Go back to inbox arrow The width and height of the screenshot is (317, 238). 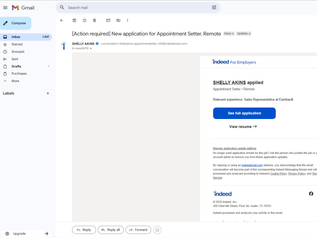[x=62, y=20]
